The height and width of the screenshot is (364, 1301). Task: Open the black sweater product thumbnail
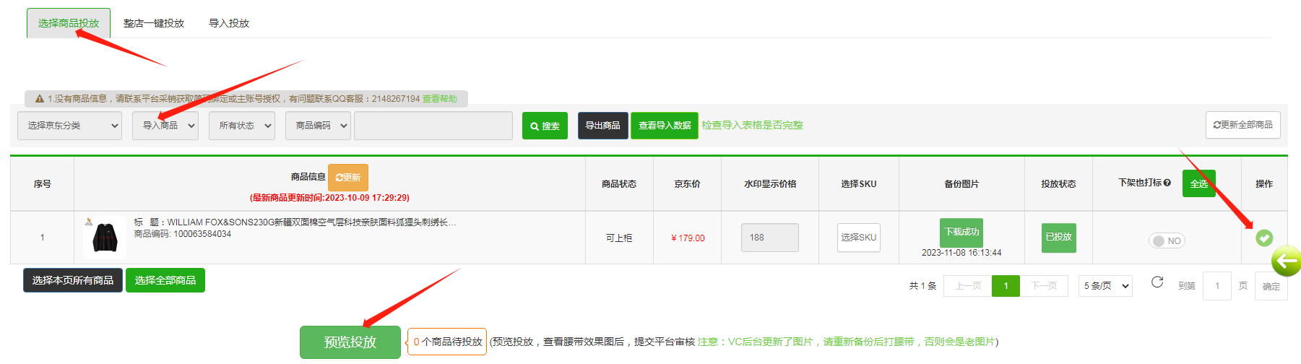pyautogui.click(x=105, y=237)
